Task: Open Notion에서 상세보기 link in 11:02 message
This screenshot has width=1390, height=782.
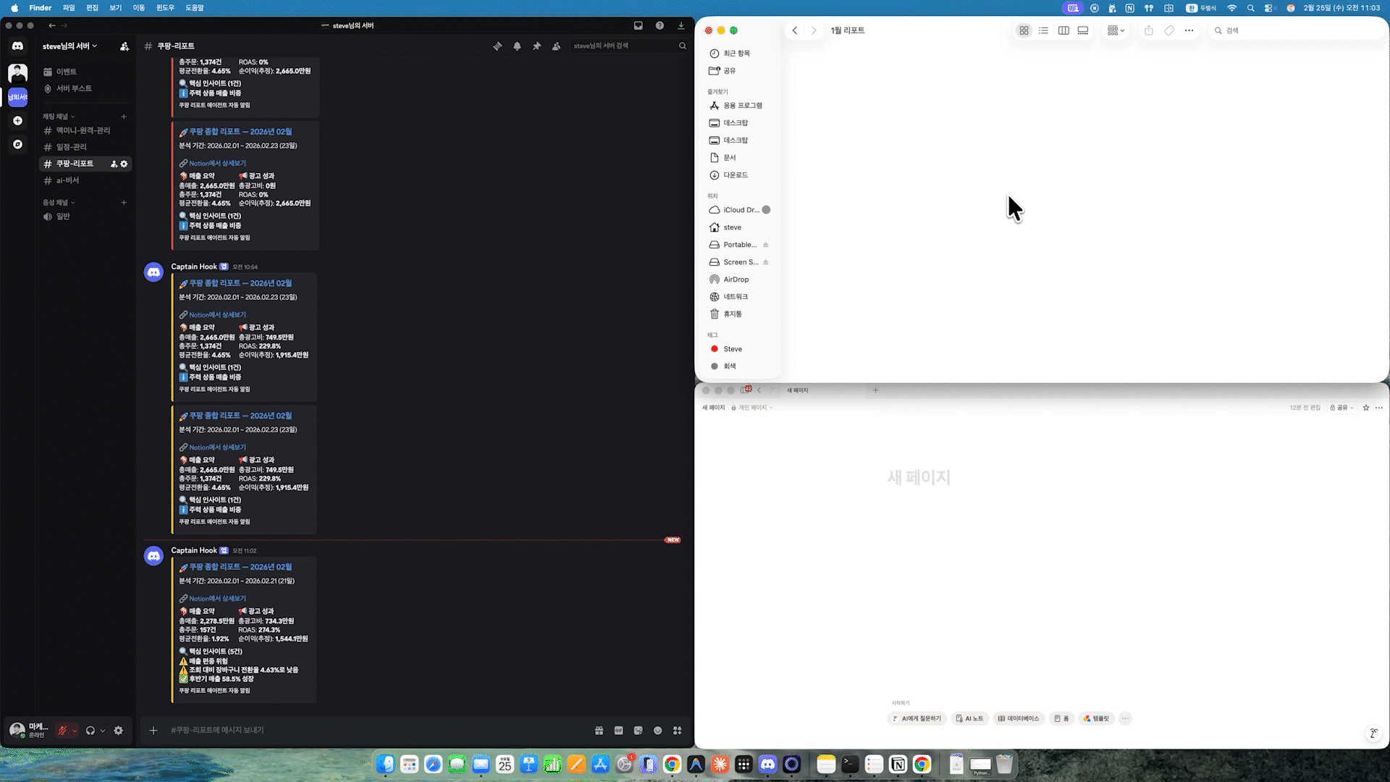Action: [x=217, y=599]
